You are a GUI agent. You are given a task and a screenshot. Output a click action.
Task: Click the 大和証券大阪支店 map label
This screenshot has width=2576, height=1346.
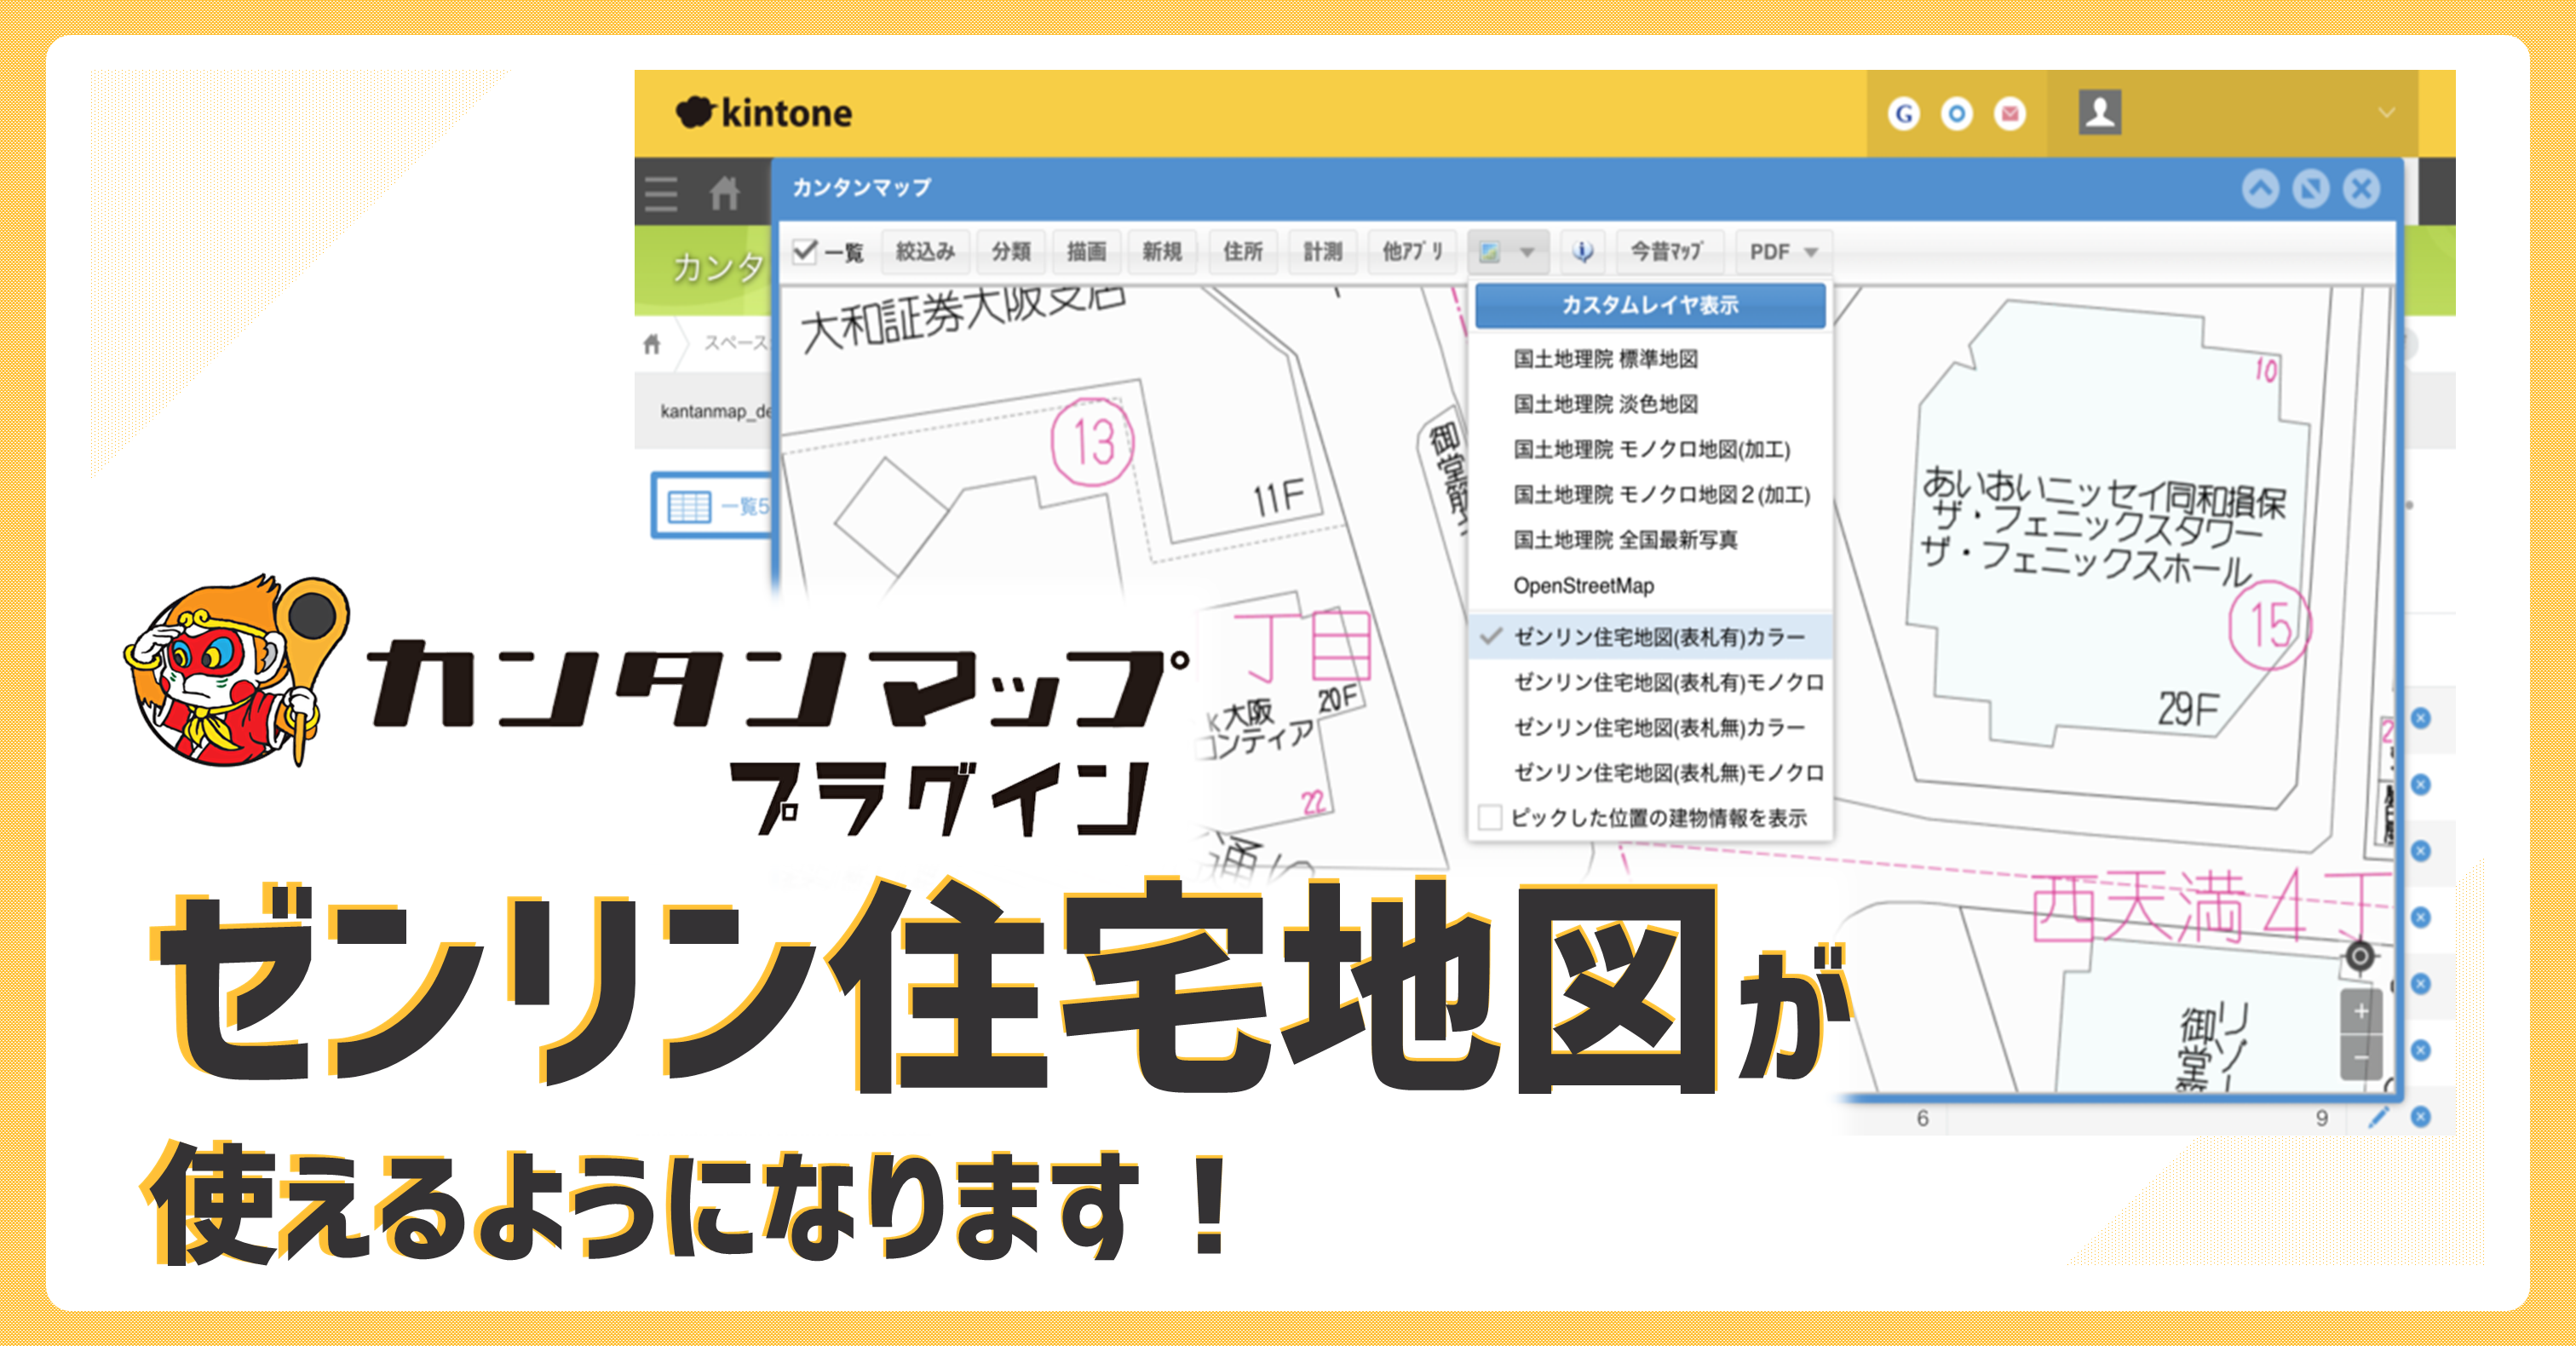point(963,317)
